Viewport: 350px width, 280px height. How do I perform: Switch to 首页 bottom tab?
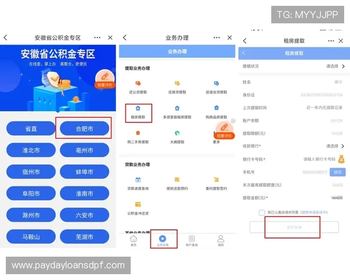[134, 241]
